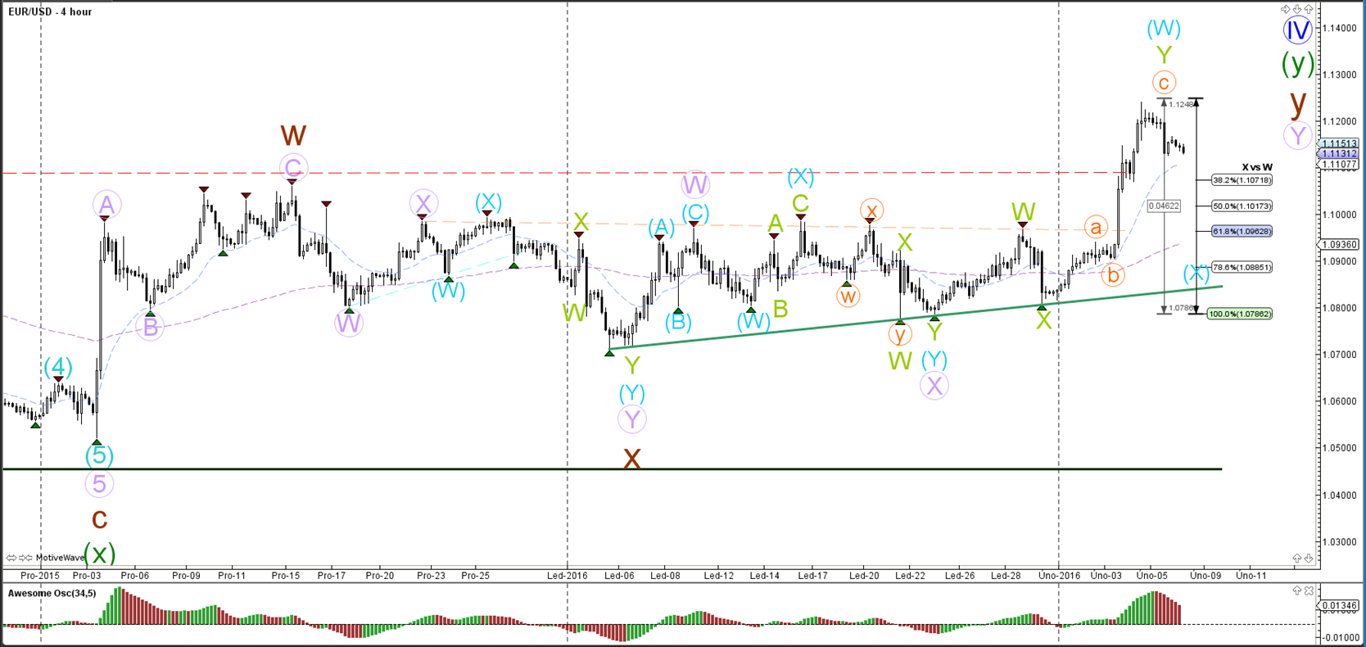The image size is (1366, 647).
Task: Click the Pro-2015 date on time axis
Action: [x=40, y=576]
